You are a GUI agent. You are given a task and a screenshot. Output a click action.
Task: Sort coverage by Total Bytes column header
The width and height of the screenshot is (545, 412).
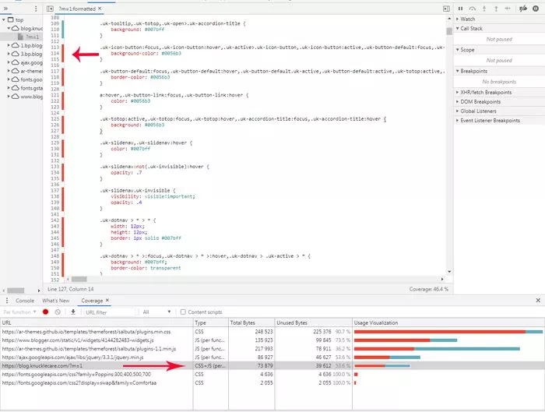click(x=251, y=322)
